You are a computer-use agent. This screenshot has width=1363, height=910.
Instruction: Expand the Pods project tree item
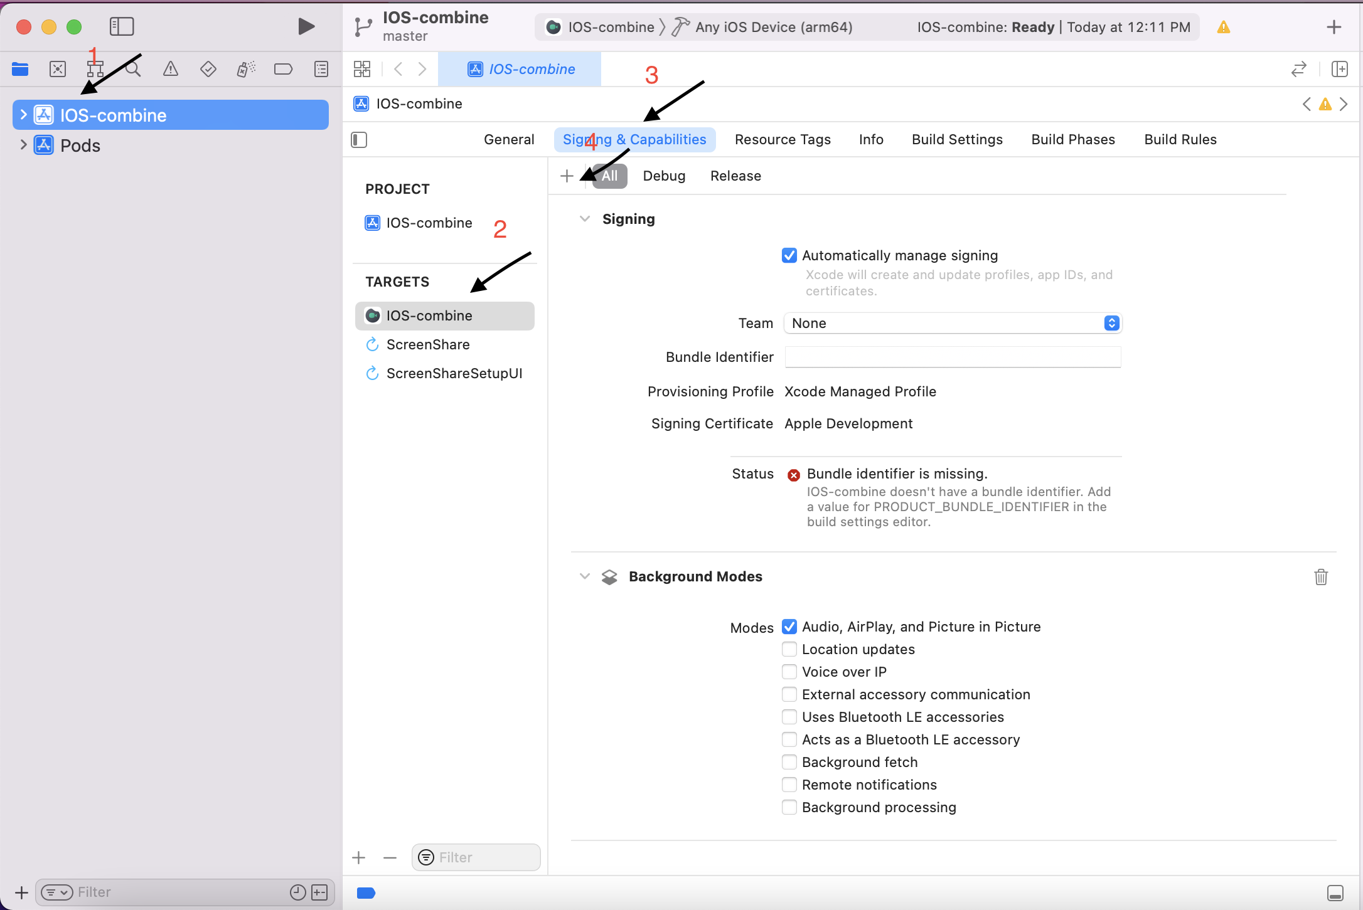pyautogui.click(x=23, y=145)
